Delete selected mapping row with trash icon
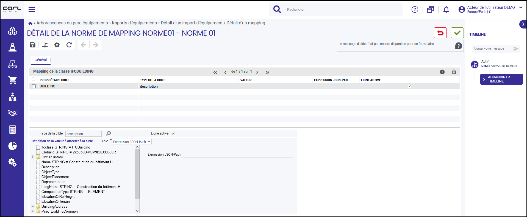This screenshot has height=217, width=527. (x=454, y=72)
